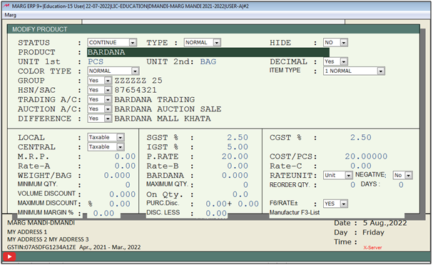Click the CGST % value 2.50
Screen dimensions: 433x265
click(x=361, y=137)
